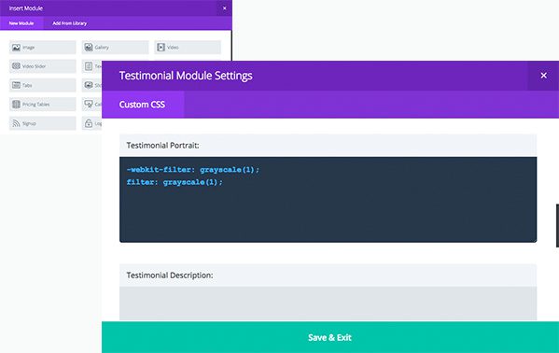This screenshot has height=353, width=559.
Task: Add the Tabs module from Insert Module
Action: click(42, 85)
